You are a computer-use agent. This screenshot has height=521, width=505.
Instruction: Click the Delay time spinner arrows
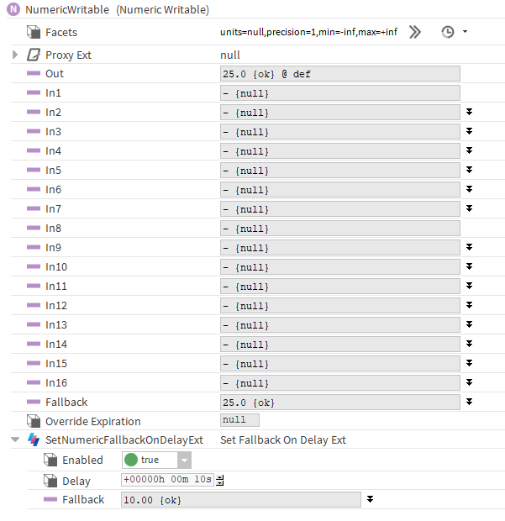point(220,481)
